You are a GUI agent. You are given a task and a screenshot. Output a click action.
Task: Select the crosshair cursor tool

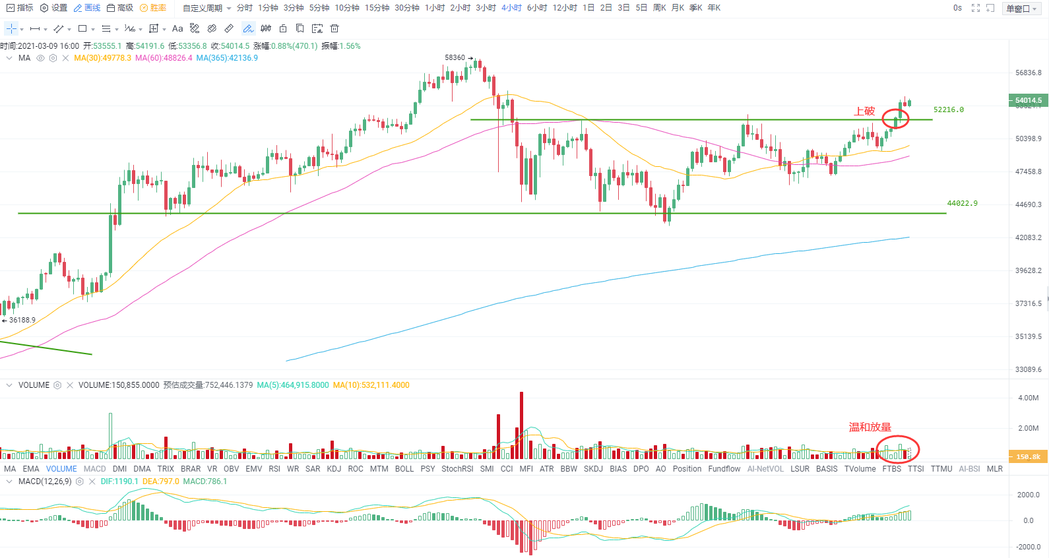coord(12,28)
